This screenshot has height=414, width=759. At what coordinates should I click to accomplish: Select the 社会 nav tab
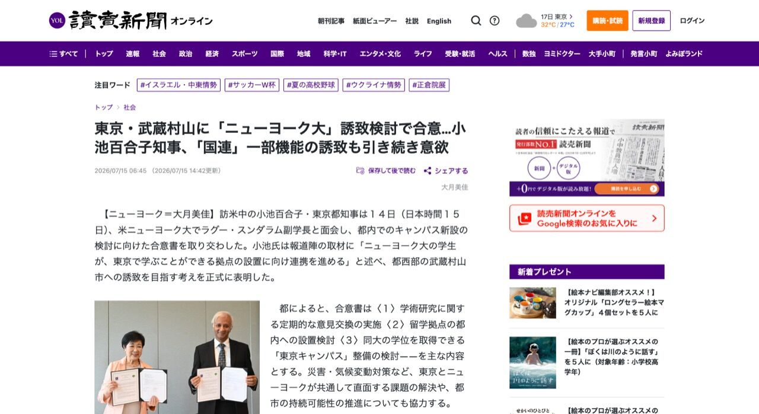(159, 54)
